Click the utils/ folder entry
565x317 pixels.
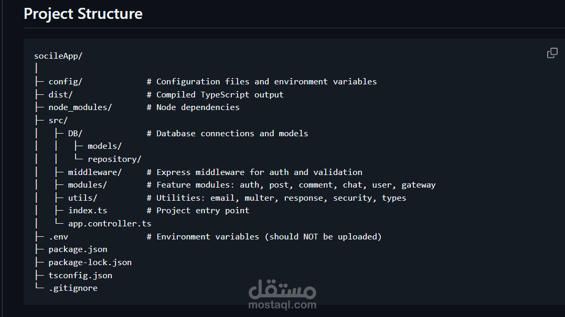tap(82, 198)
